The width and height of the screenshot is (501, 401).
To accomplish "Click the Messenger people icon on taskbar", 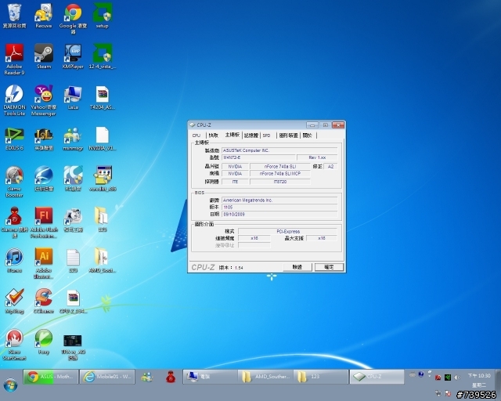I will pos(147,377).
